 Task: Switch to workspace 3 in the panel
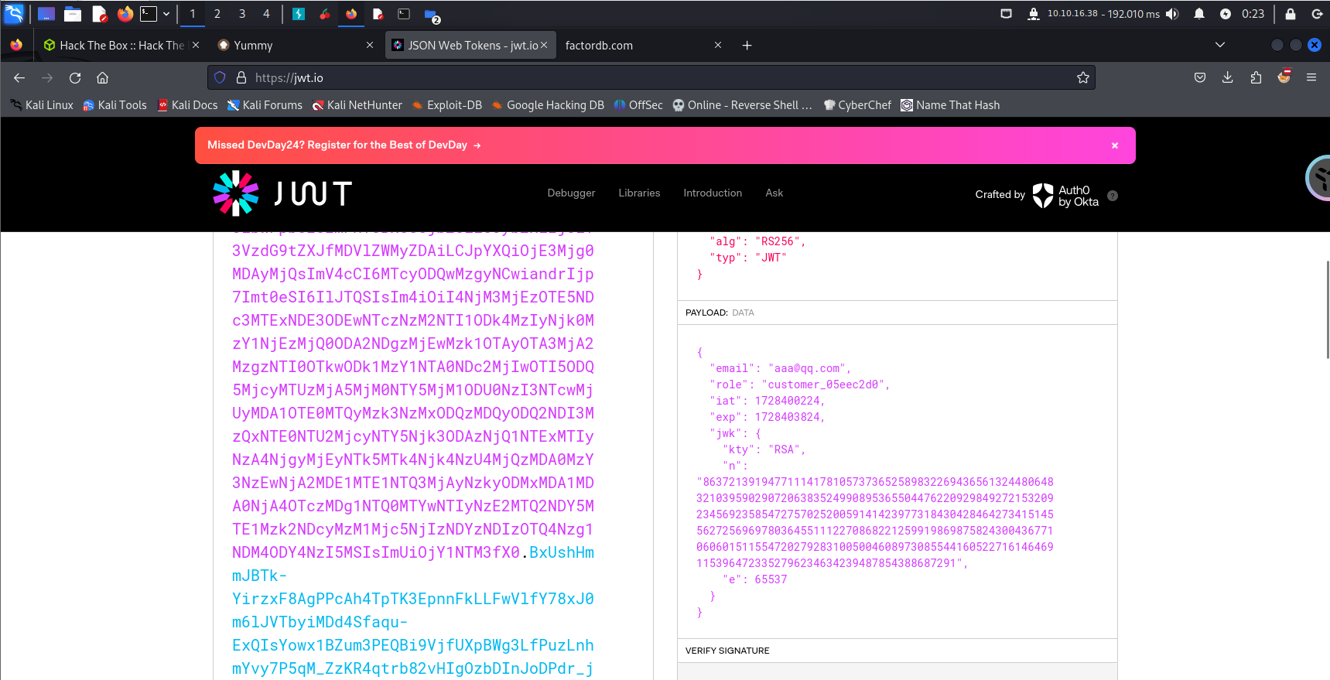pos(242,14)
